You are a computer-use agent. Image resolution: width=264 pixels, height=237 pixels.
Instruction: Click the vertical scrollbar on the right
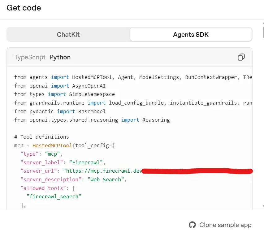point(262,31)
